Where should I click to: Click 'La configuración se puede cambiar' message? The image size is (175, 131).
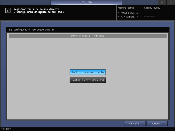pyautogui.click(x=32, y=30)
